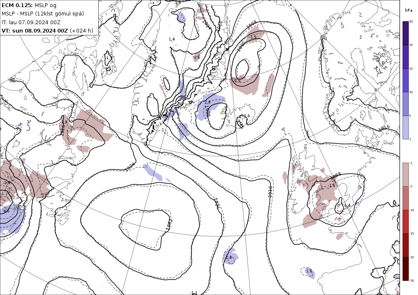
Task: Pick the dark red -15 to -25 legend segment
Action: (405, 245)
